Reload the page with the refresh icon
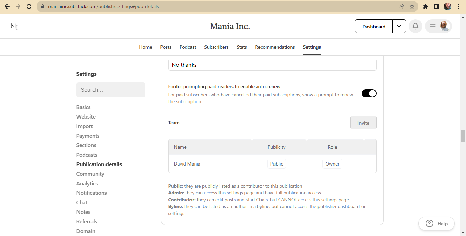The height and width of the screenshot is (236, 466). tap(29, 6)
